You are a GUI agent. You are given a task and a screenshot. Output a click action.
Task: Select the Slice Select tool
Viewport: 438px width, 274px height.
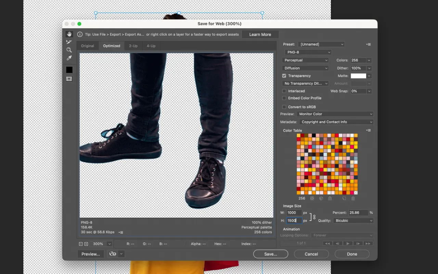click(69, 42)
